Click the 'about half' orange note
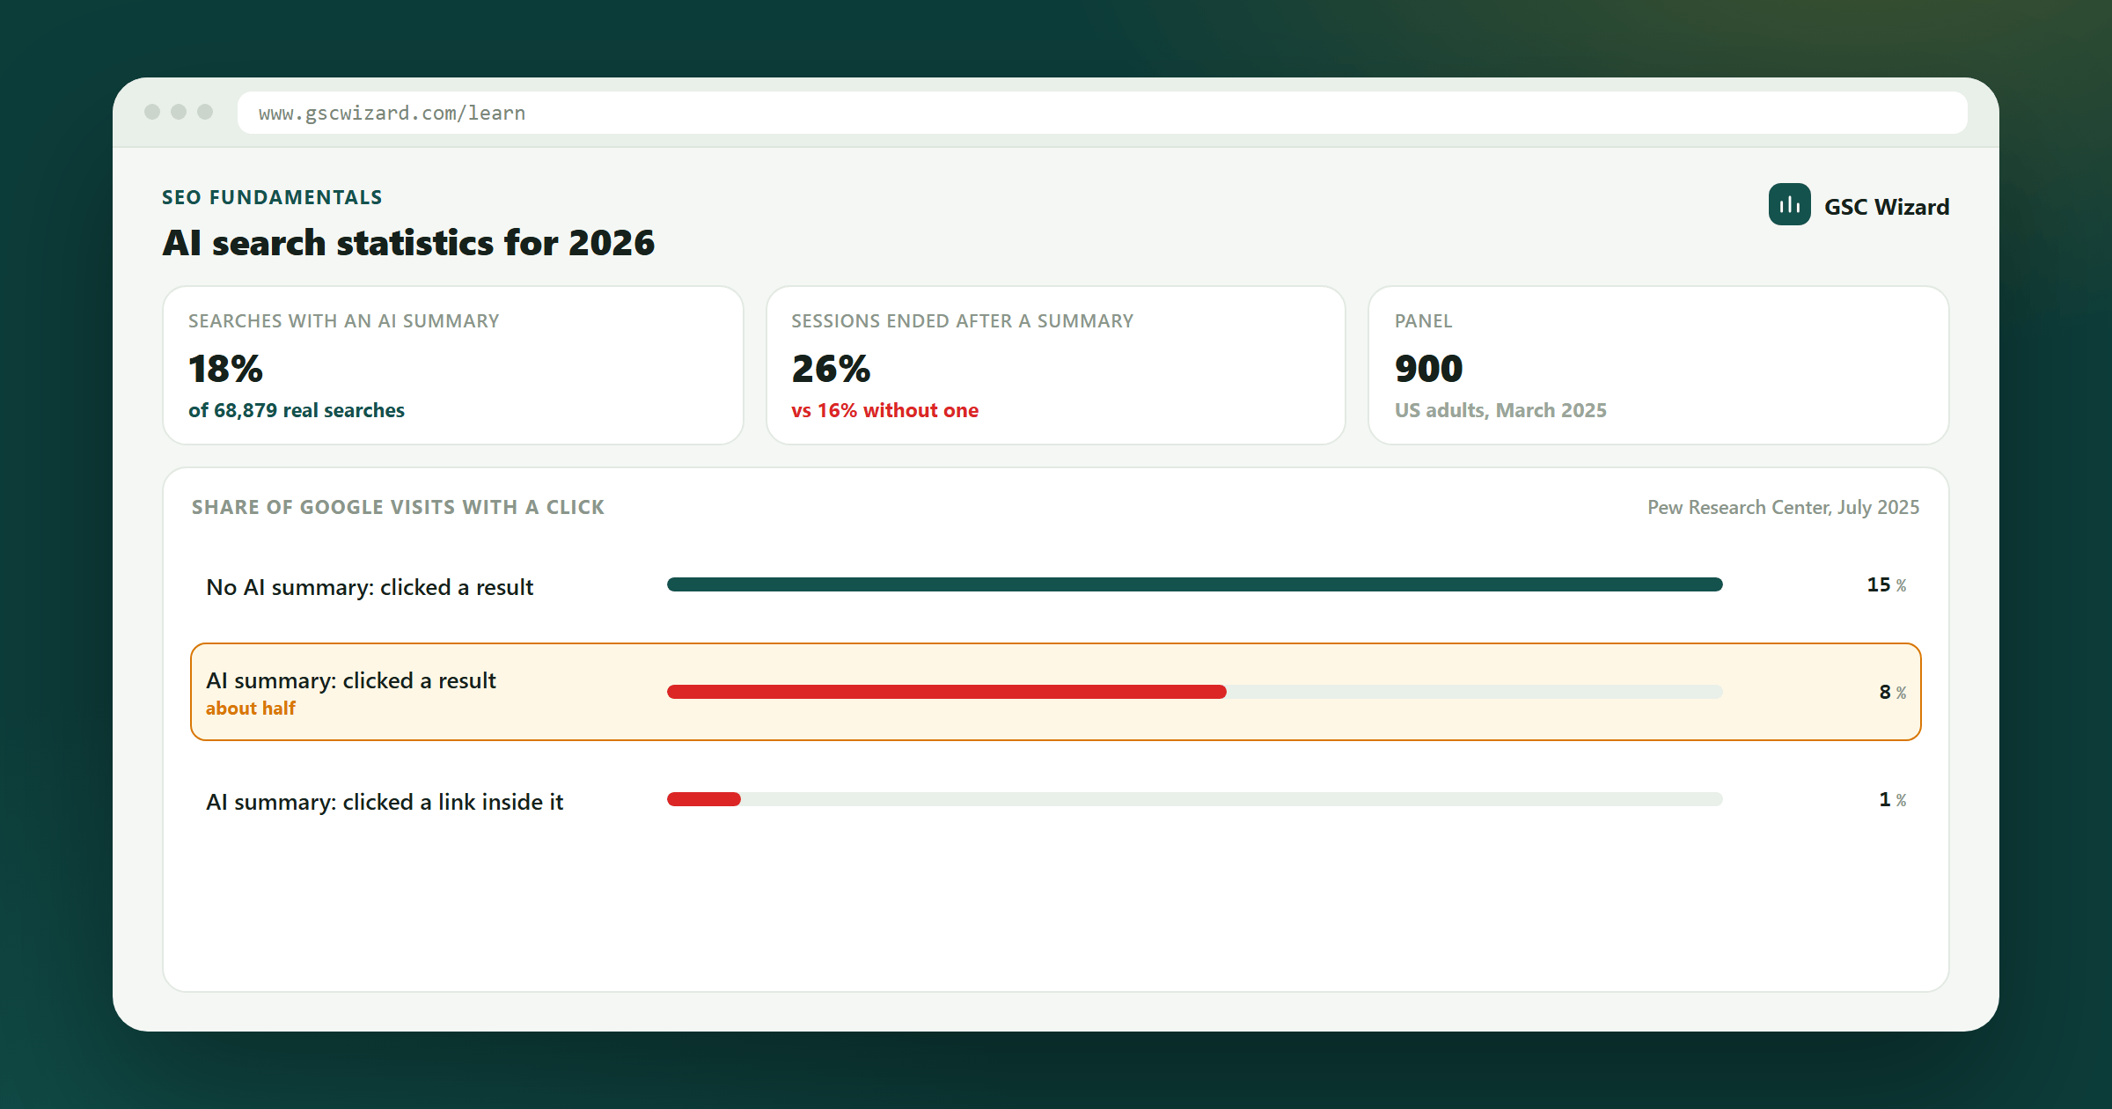2112x1109 pixels. click(x=251, y=709)
